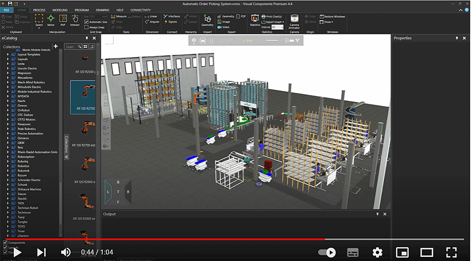
Task: Expand the Schneider Electric tree node
Action: click(x=8, y=180)
